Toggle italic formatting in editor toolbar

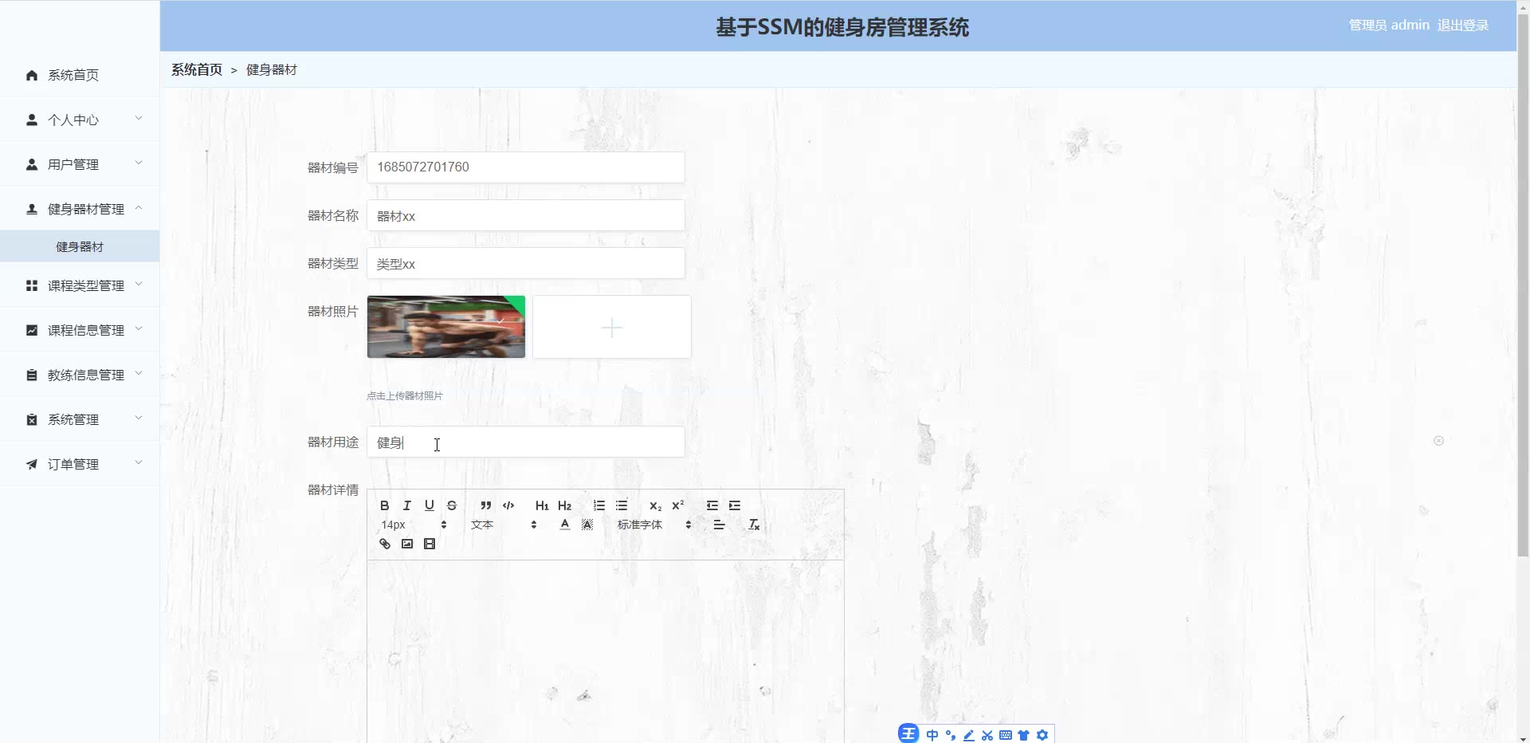(407, 505)
